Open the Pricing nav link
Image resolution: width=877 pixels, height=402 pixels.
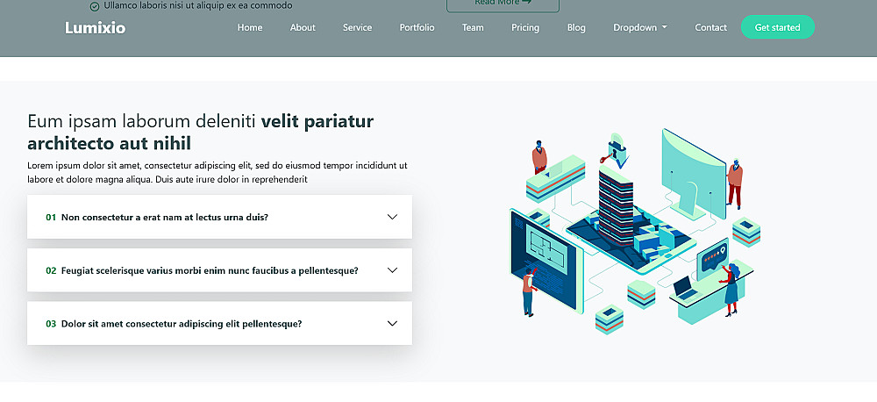point(525,27)
